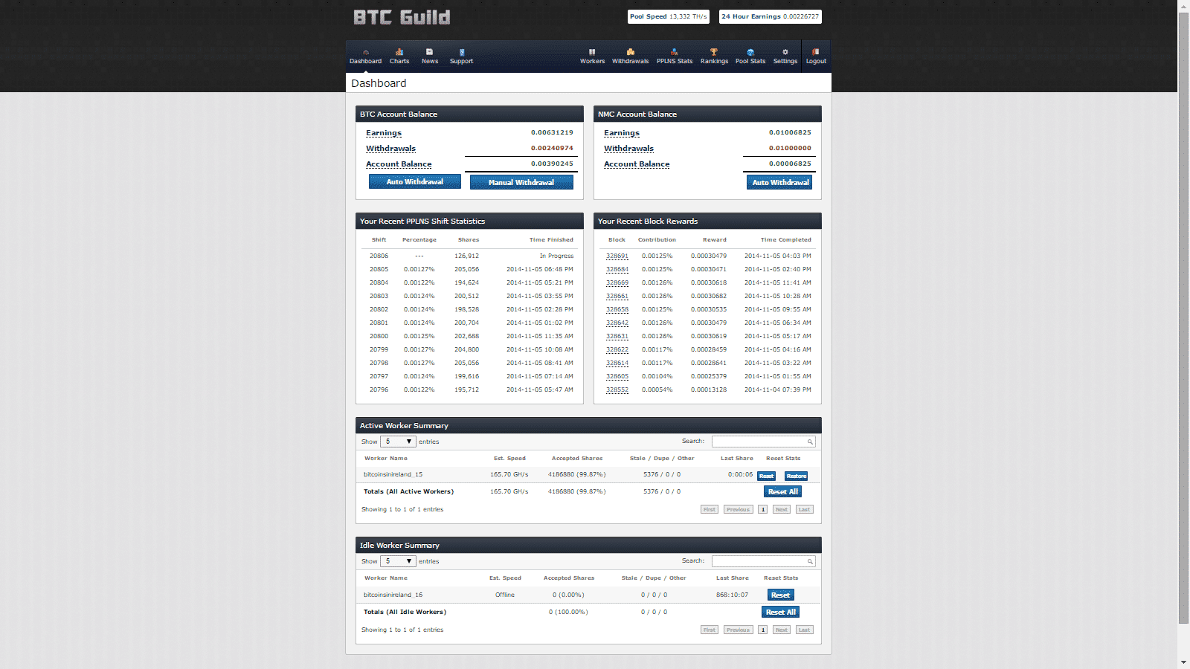Open the Workers nav icon
The height and width of the screenshot is (669, 1190).
point(592,52)
